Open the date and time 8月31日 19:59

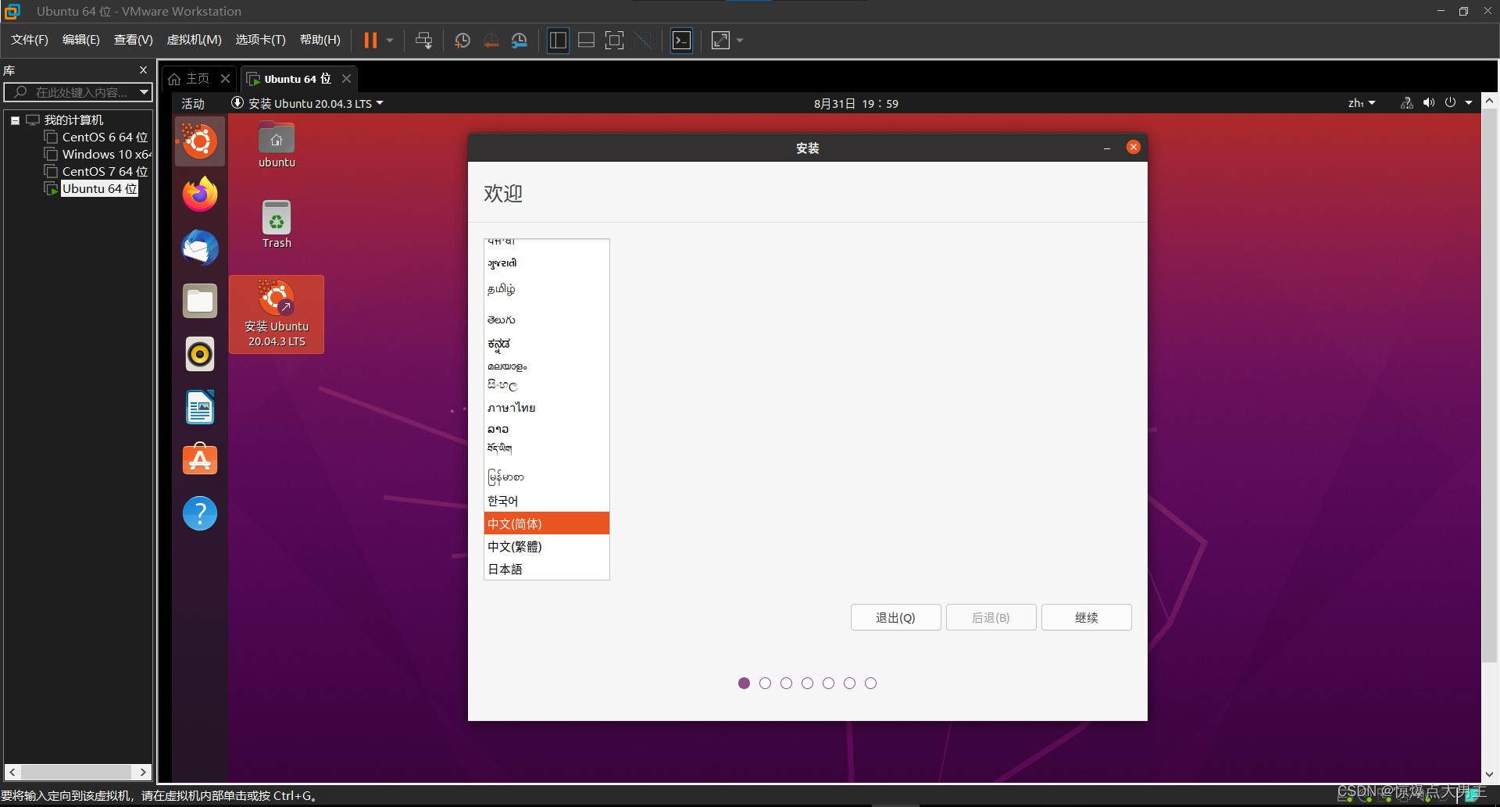(856, 104)
